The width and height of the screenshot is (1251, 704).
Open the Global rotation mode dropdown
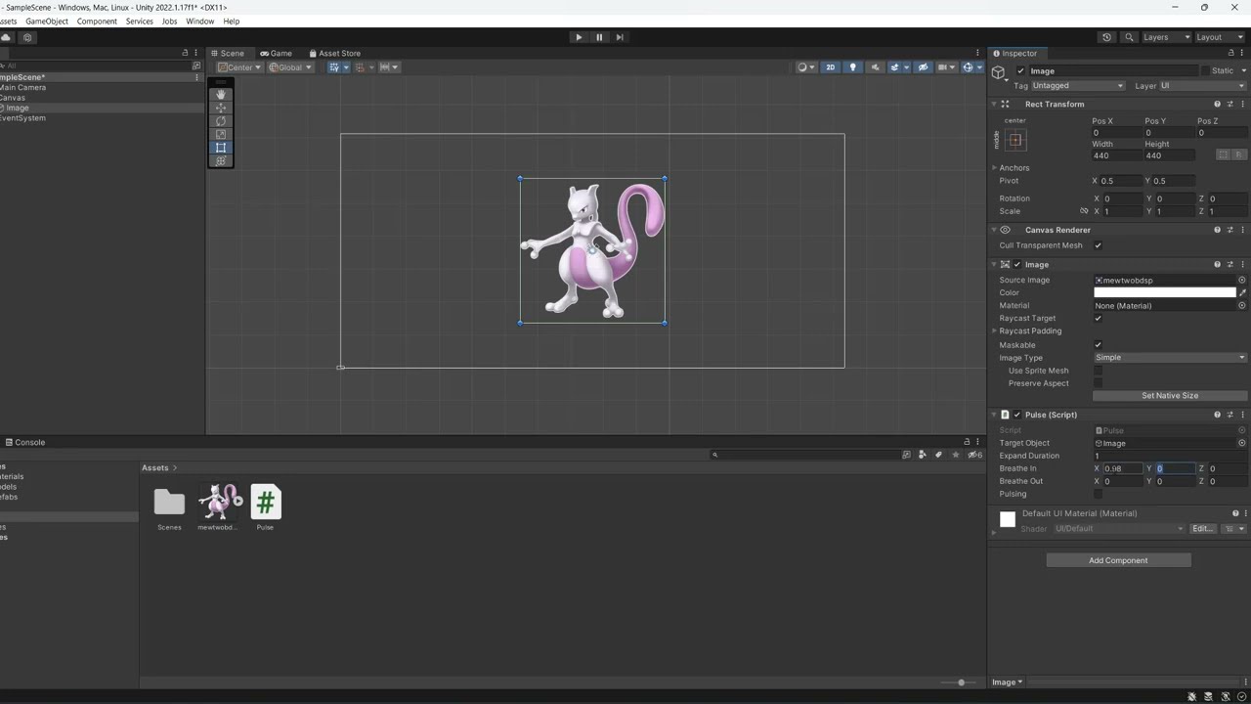click(290, 67)
